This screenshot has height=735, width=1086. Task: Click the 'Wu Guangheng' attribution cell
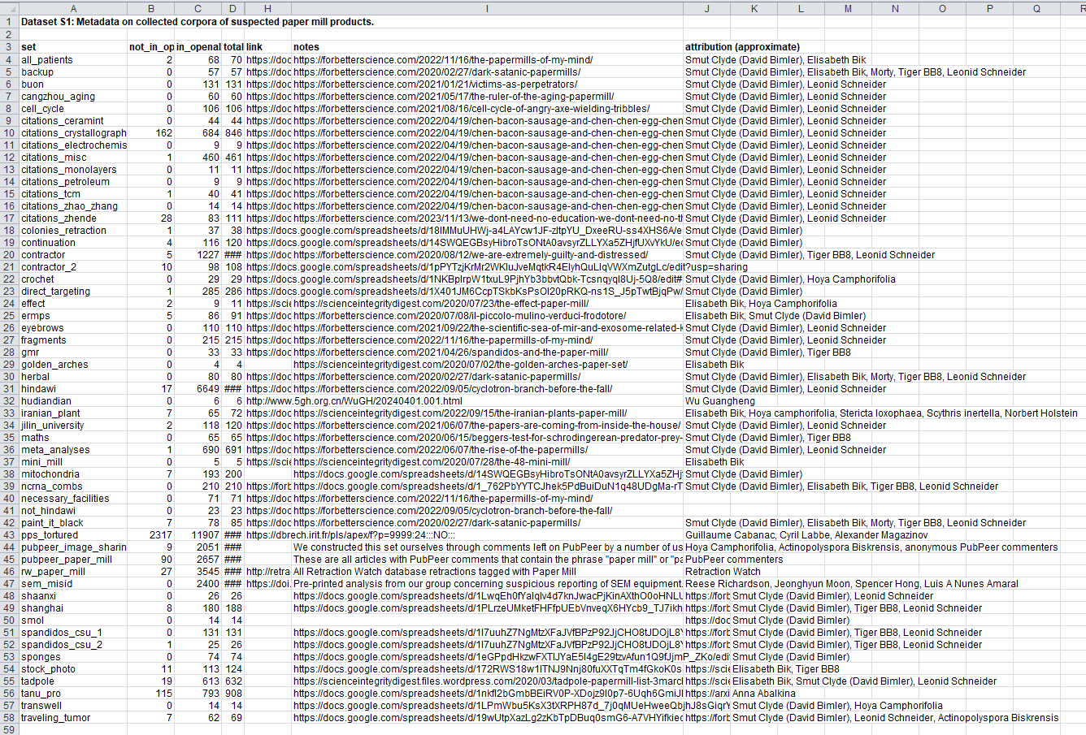point(719,401)
